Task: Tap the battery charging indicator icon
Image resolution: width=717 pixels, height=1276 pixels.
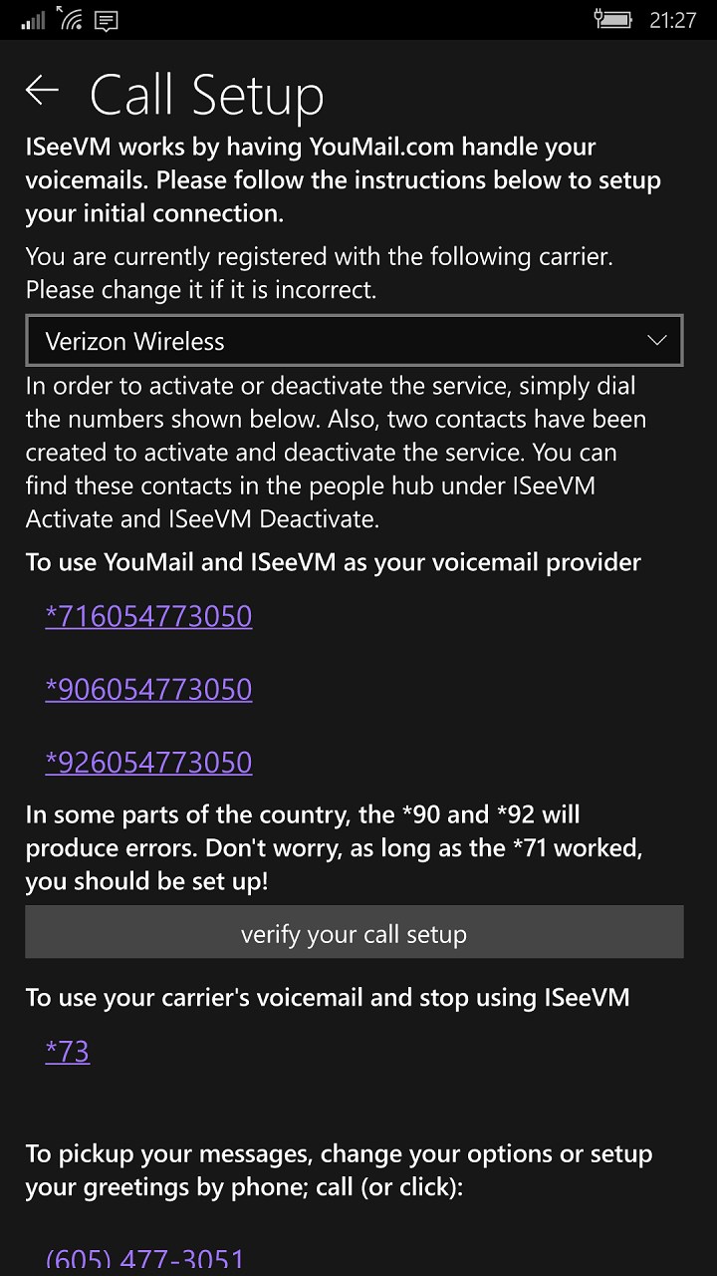Action: click(612, 19)
